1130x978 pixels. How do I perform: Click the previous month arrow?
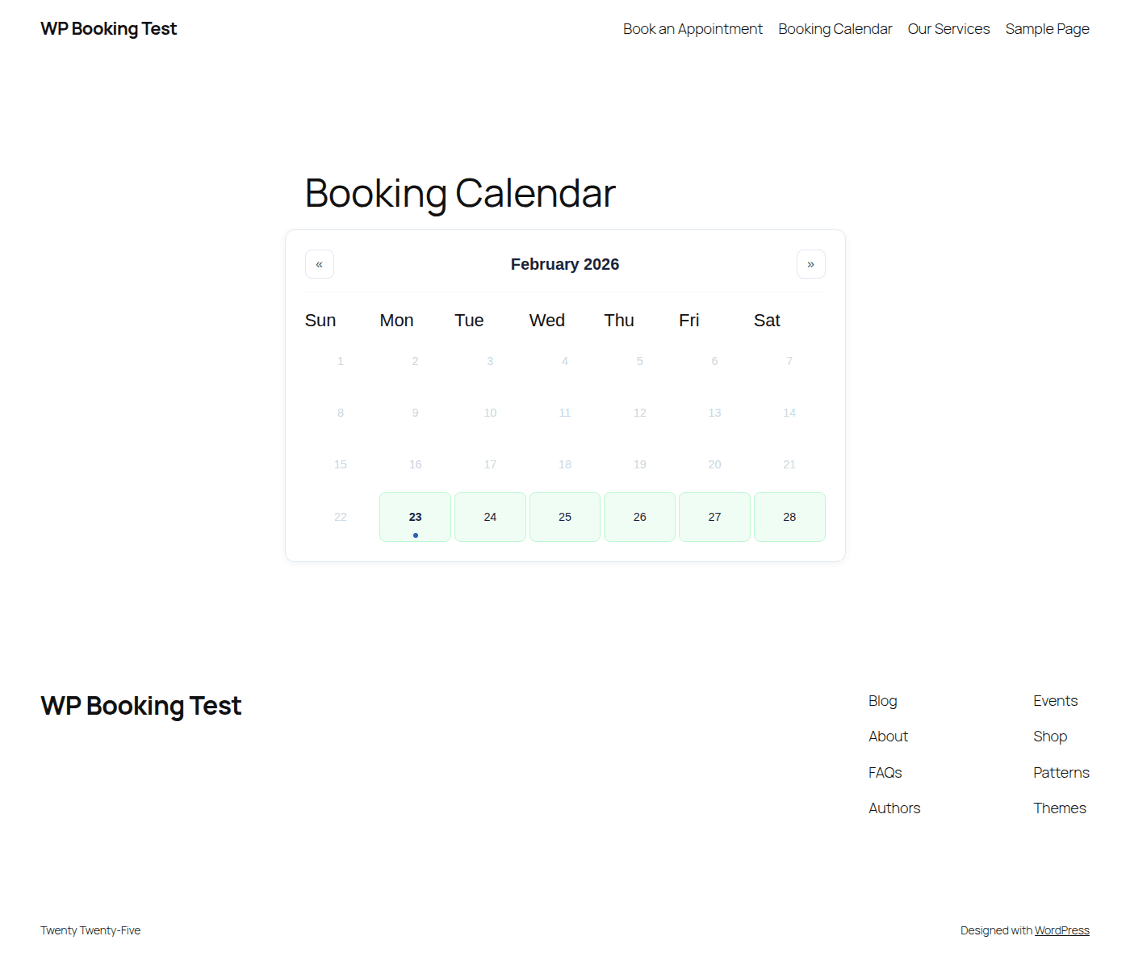coord(319,264)
